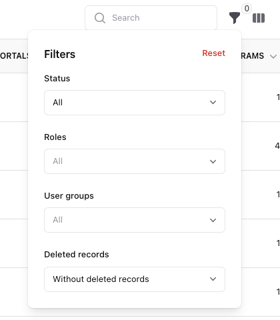Focus the Search input field
The image size is (280, 320).
click(x=151, y=18)
